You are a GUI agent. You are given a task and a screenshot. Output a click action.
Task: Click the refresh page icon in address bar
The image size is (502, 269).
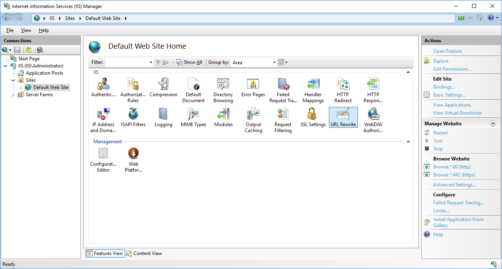pos(461,18)
